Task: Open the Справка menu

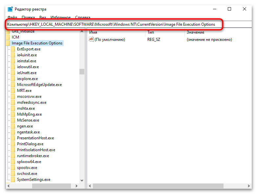Action: click(x=83, y=17)
